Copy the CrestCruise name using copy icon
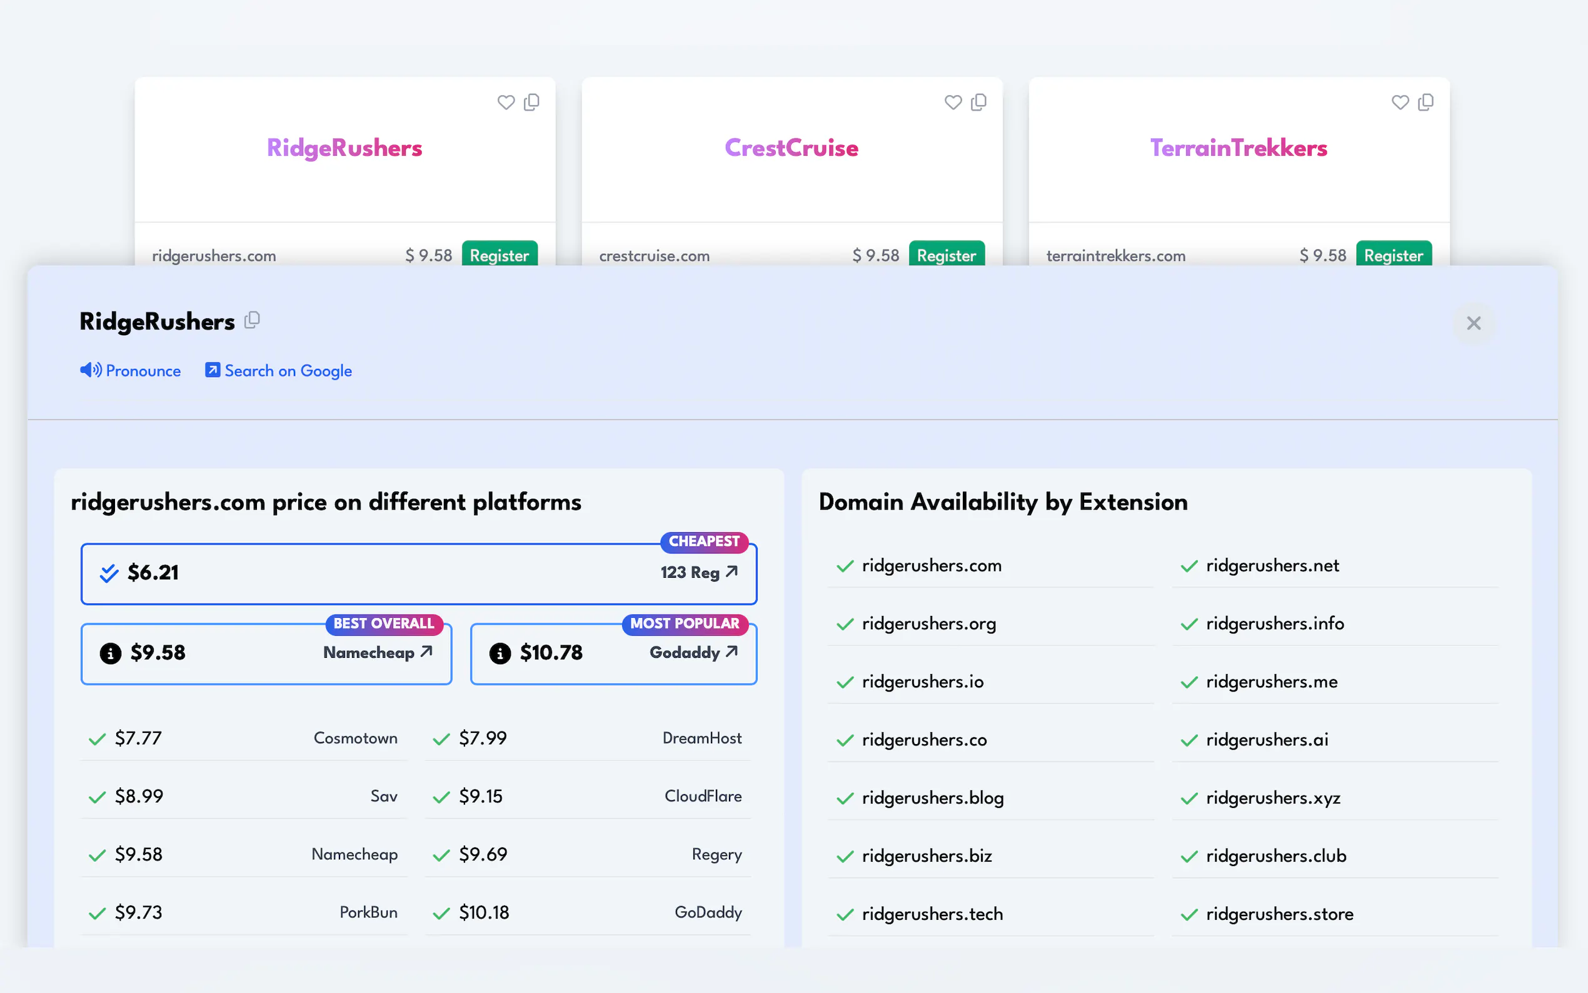Viewport: 1588px width, 993px height. (x=979, y=103)
